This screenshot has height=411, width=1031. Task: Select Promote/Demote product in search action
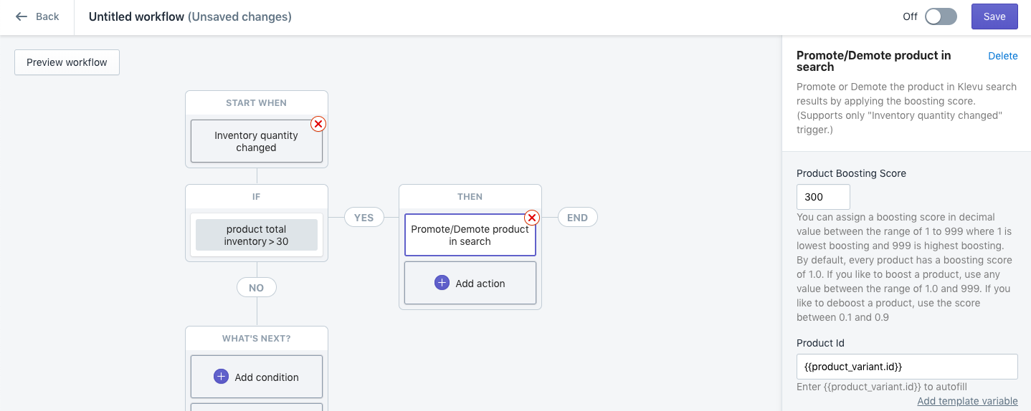[x=470, y=236]
